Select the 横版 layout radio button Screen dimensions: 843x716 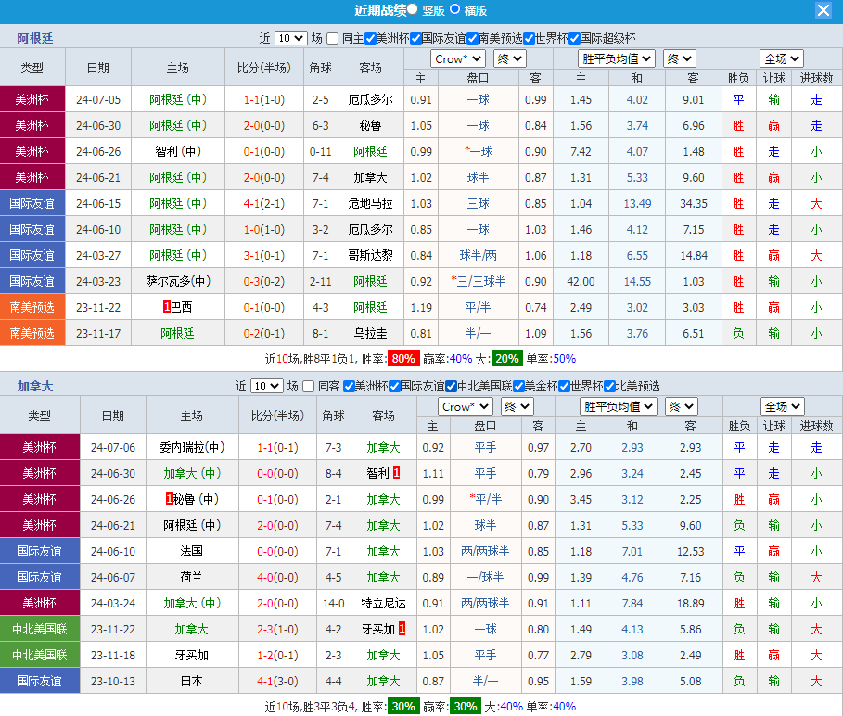[x=455, y=9]
